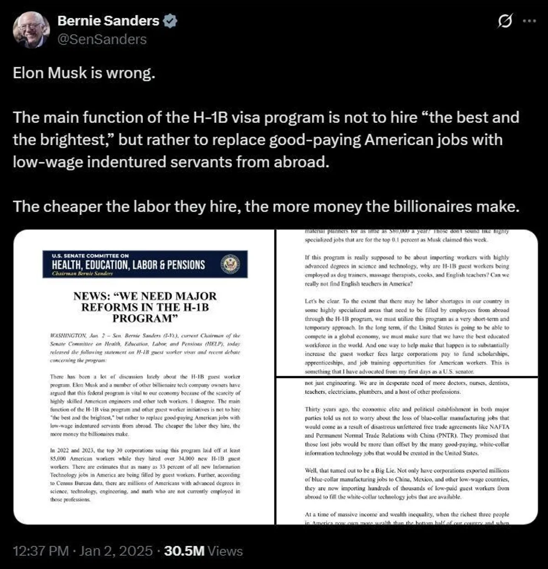The height and width of the screenshot is (569, 548).
Task: View the 30.5M Views count
Action: pos(203,551)
